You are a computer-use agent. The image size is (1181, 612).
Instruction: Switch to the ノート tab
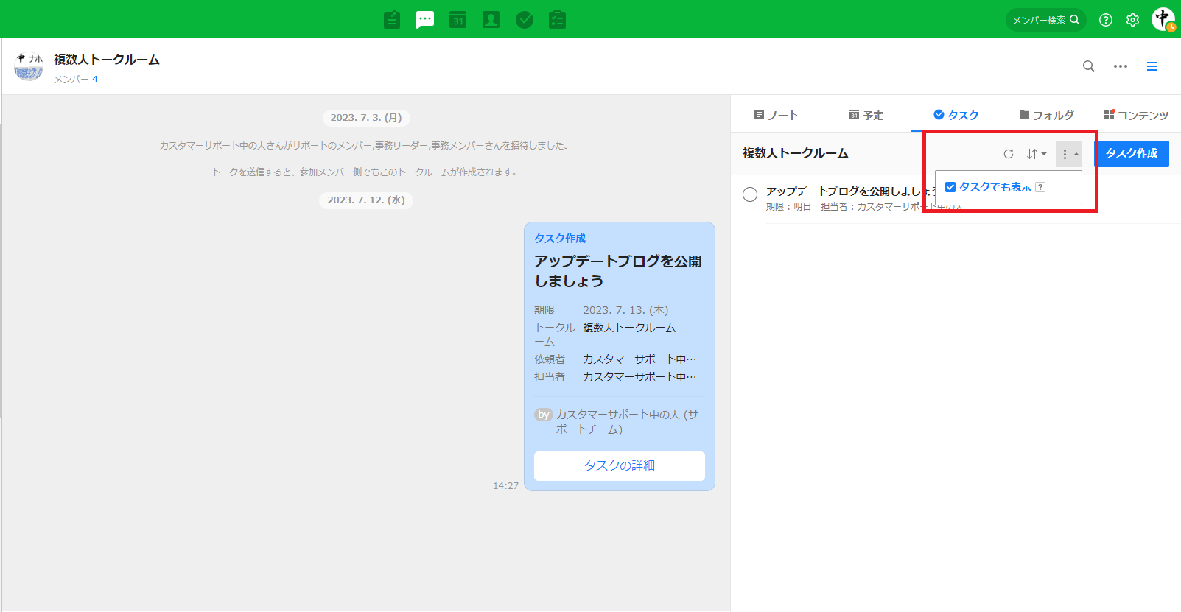(777, 115)
